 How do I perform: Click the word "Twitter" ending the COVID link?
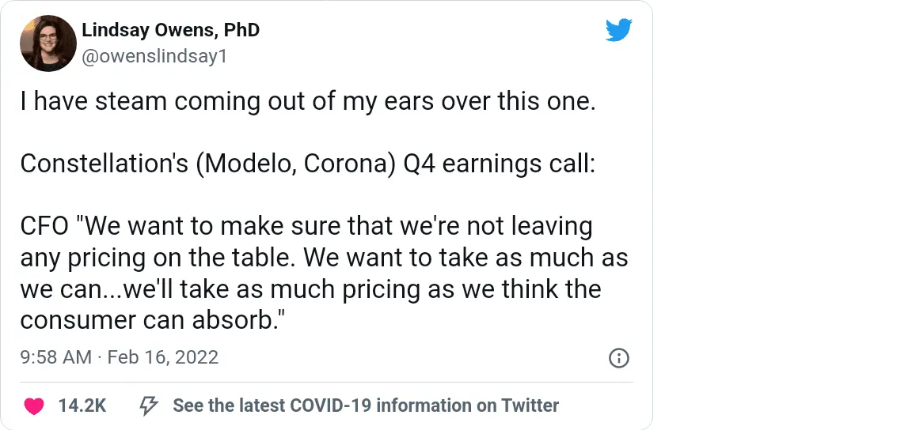pyautogui.click(x=530, y=406)
